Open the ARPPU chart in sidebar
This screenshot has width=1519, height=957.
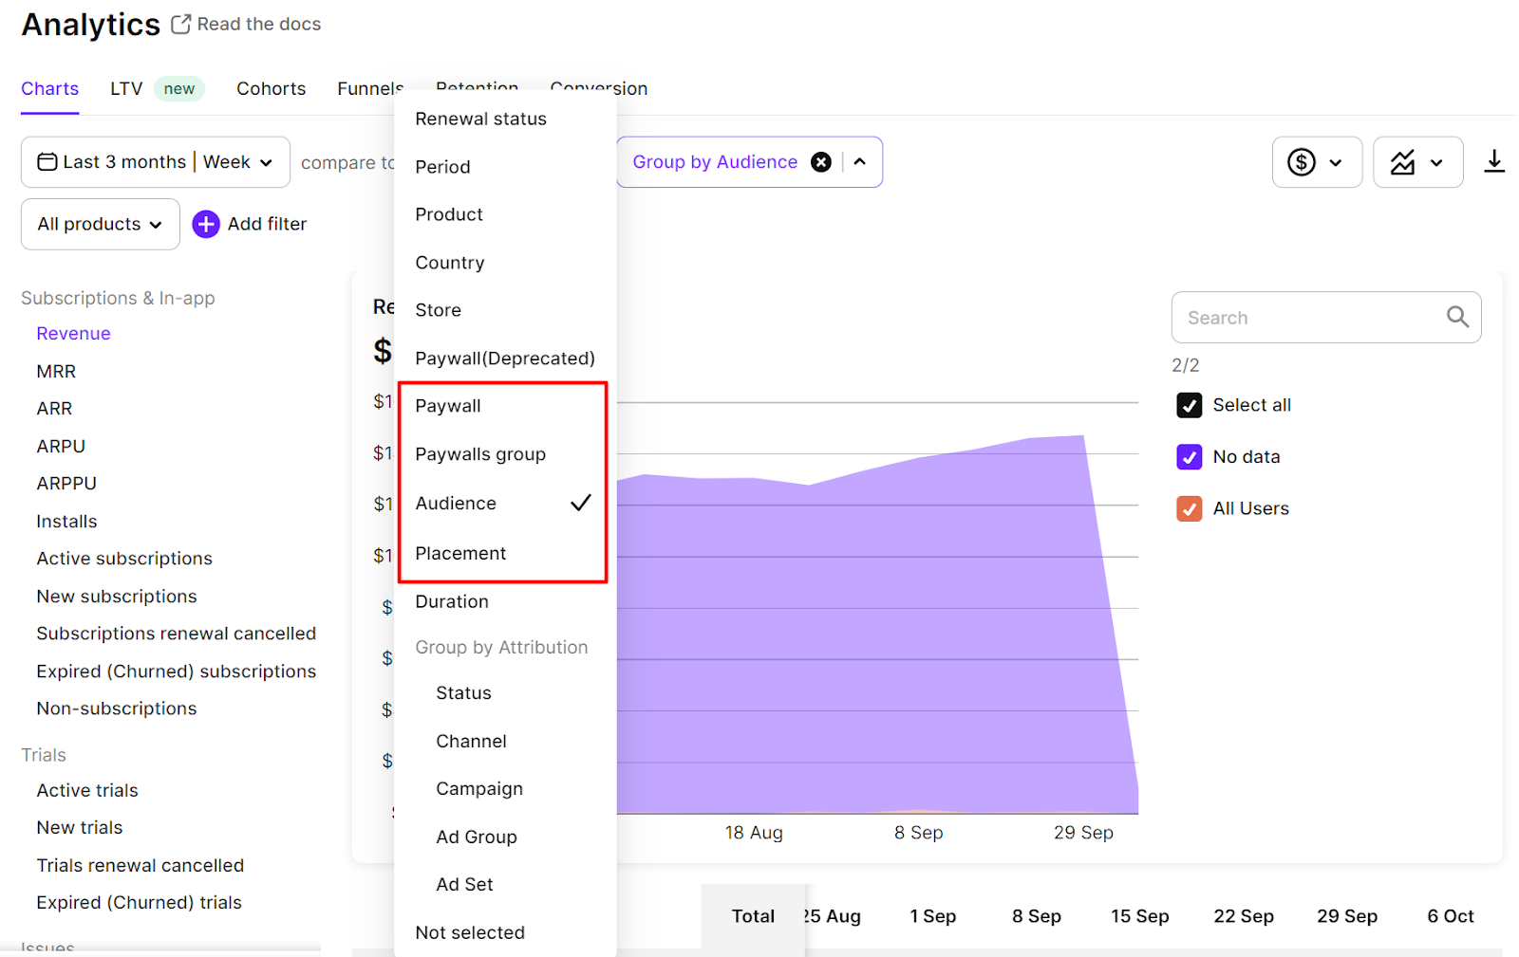tap(66, 484)
